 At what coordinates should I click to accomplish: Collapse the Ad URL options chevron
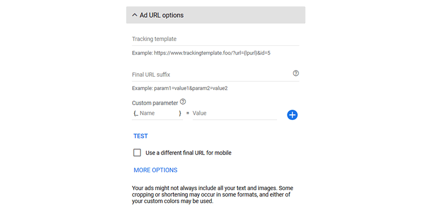point(134,15)
